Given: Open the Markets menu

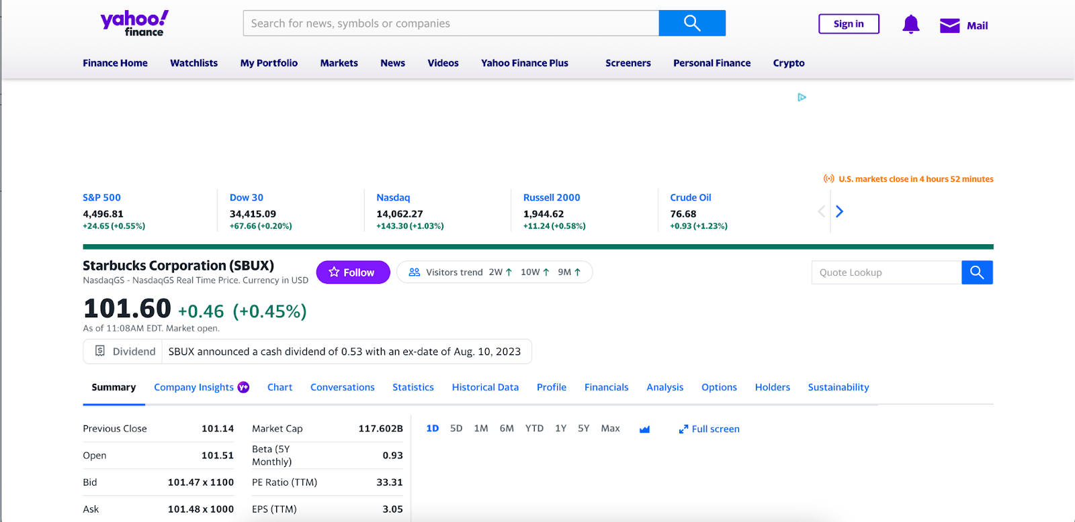Looking at the screenshot, I should [339, 63].
